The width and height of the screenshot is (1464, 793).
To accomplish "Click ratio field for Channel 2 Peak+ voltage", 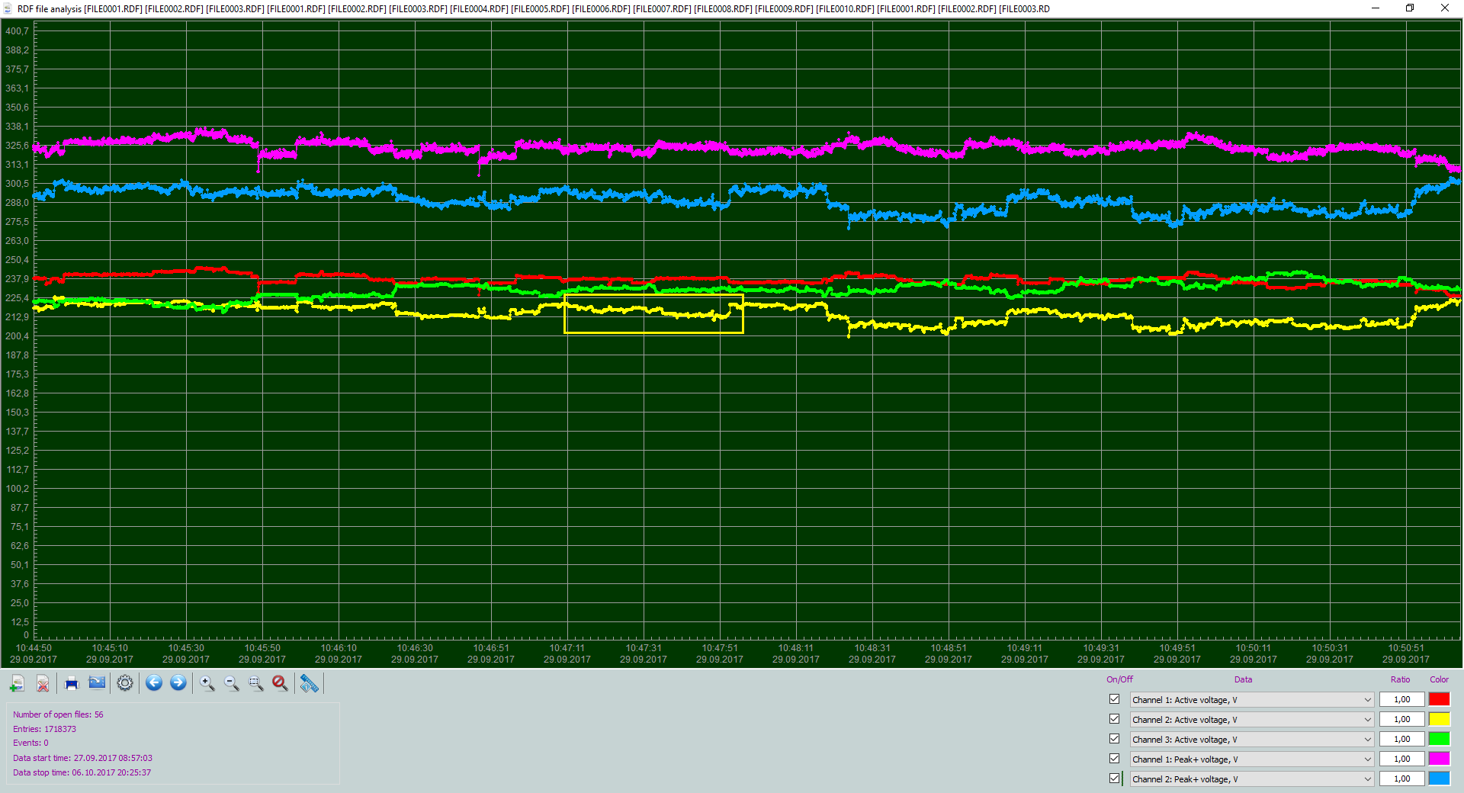I will 1401,779.
